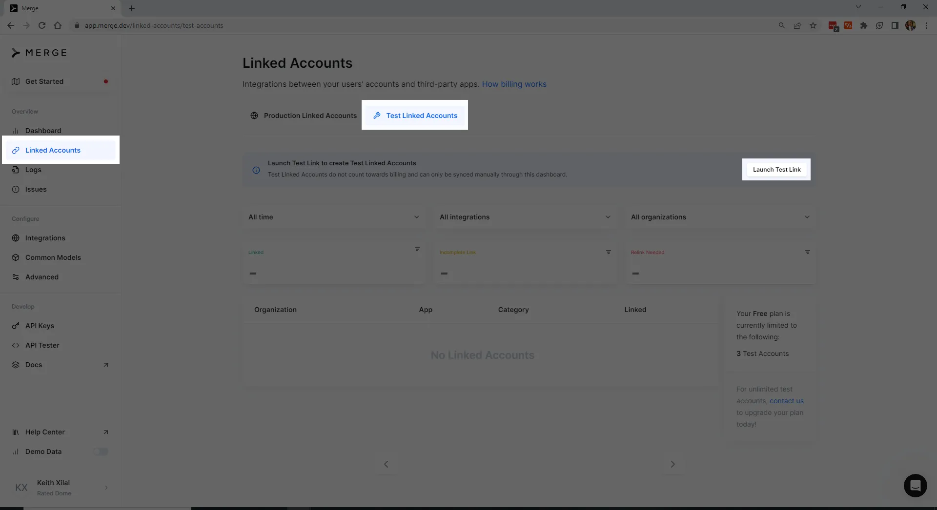Click the address bar URL
937x510 pixels.
coord(154,25)
